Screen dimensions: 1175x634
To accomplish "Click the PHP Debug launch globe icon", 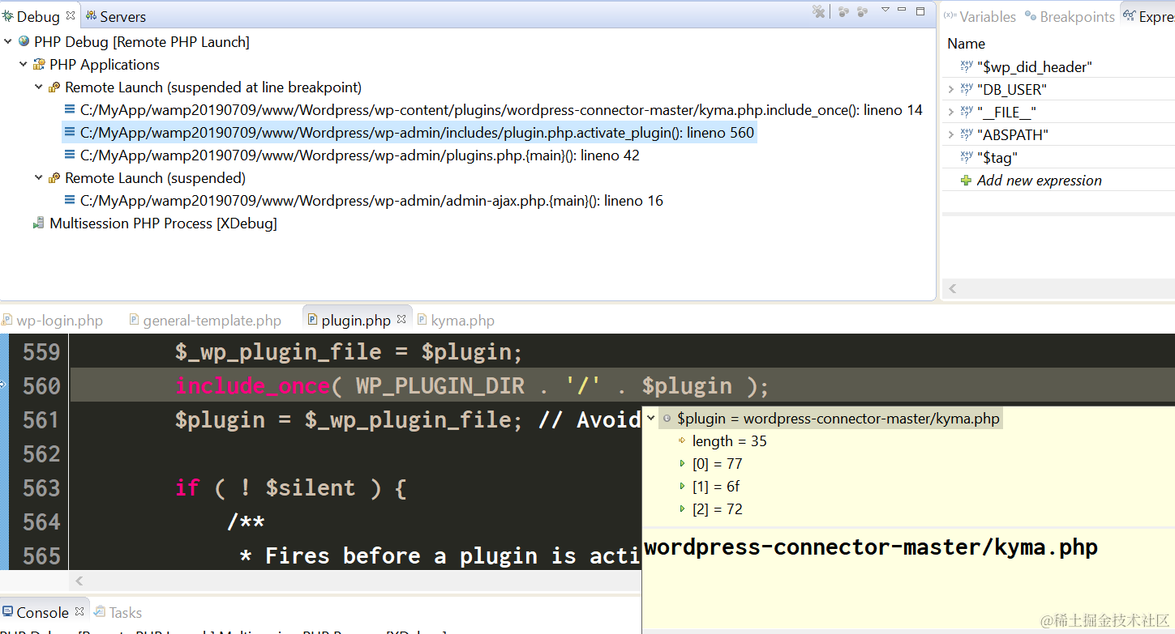I will pos(24,41).
